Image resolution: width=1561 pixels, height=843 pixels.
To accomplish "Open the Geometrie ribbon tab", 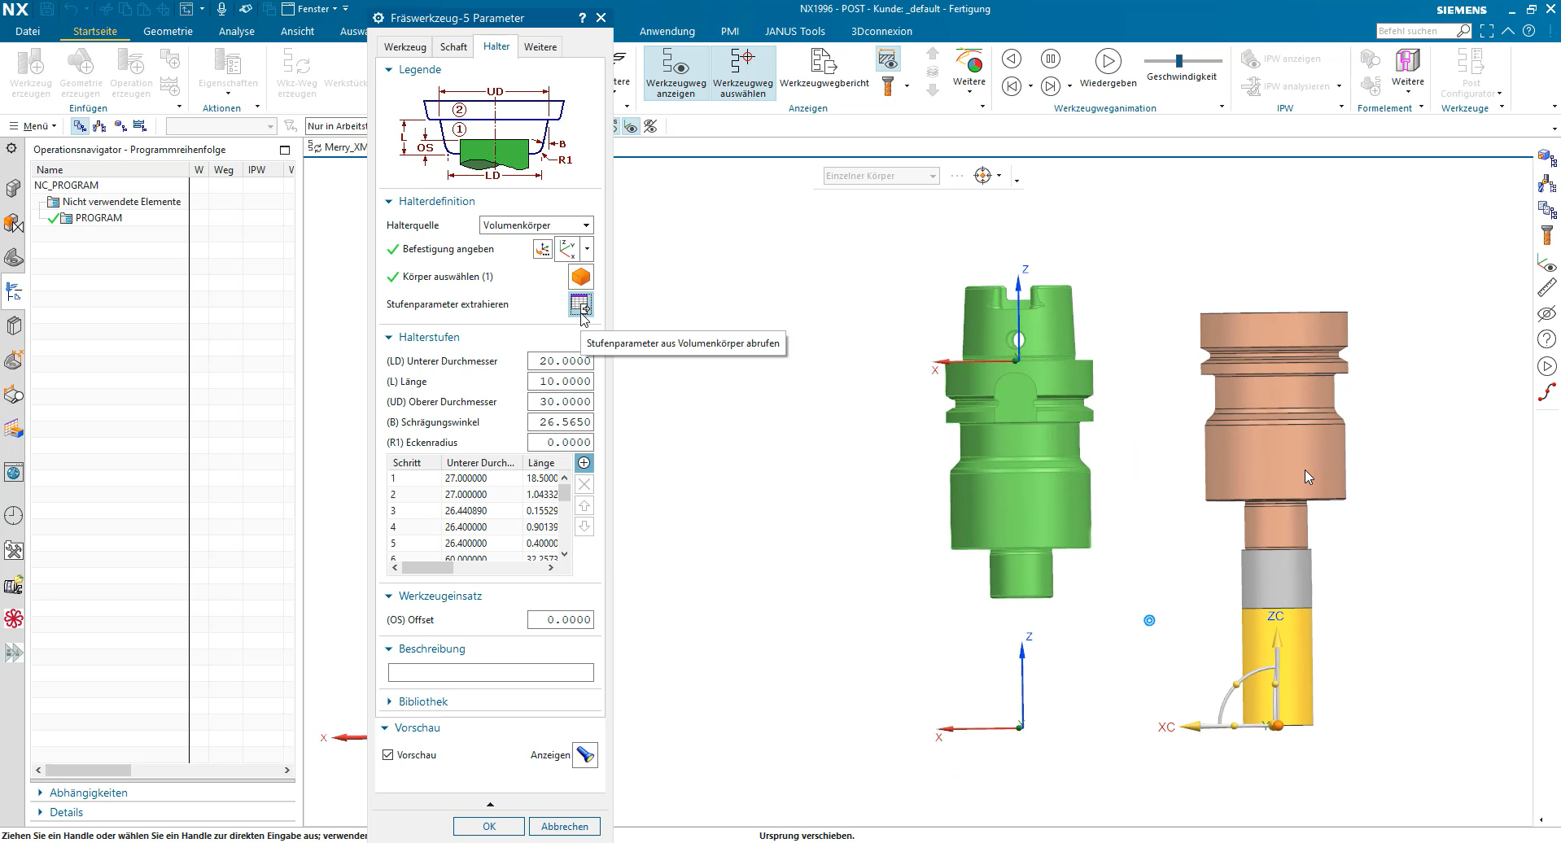I will point(168,31).
